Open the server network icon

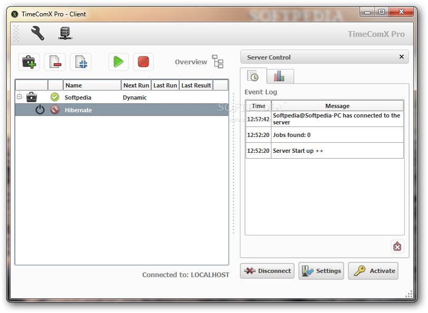tap(65, 33)
